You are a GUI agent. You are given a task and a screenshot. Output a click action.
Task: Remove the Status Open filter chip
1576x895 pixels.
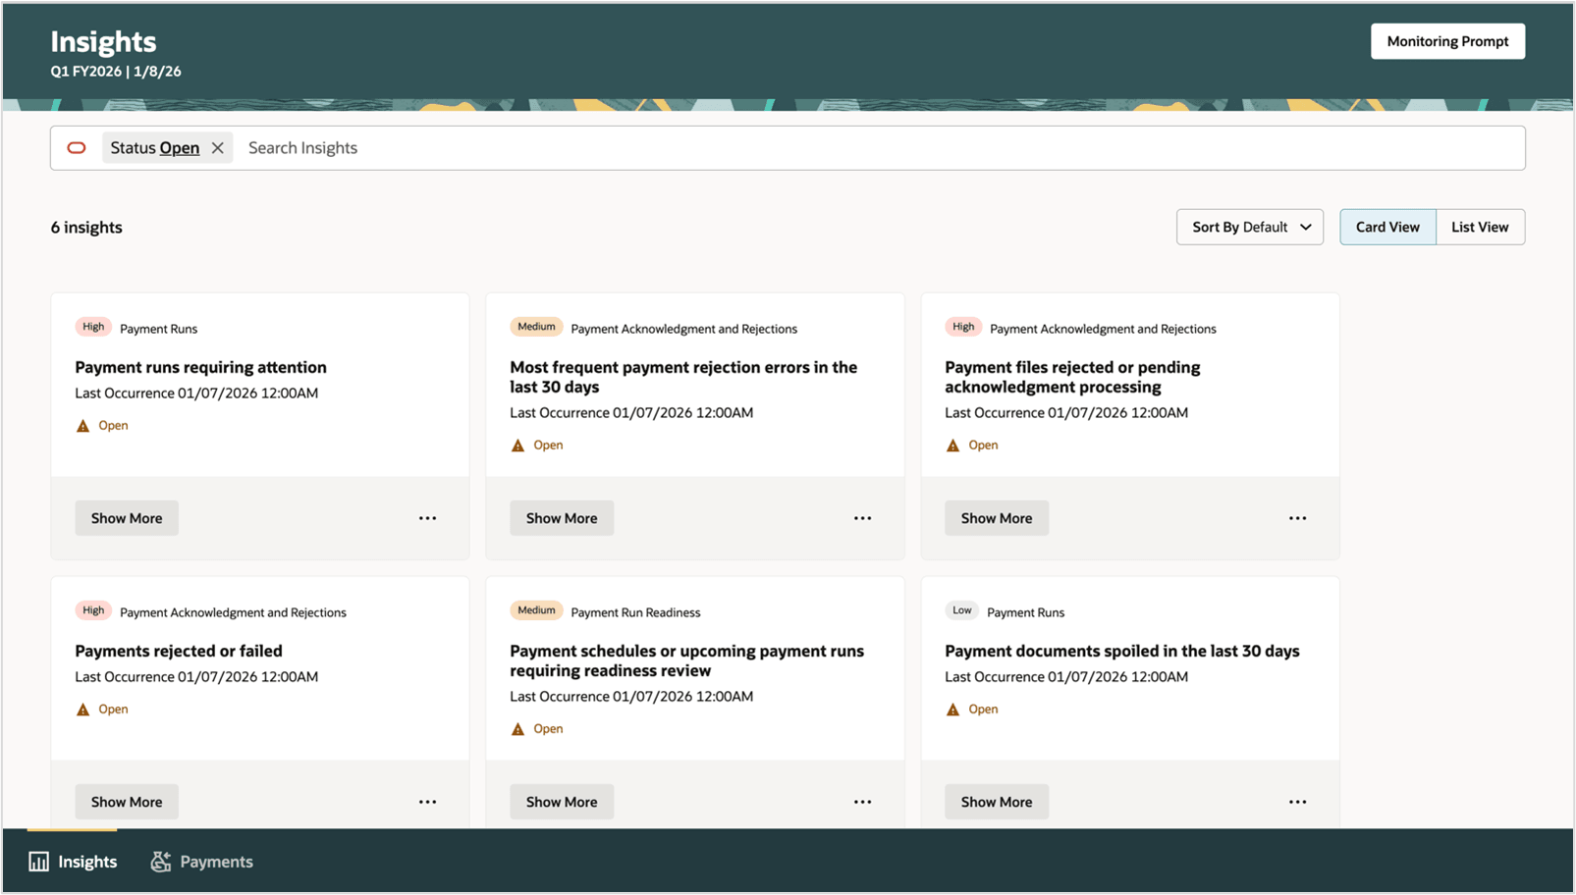click(218, 147)
